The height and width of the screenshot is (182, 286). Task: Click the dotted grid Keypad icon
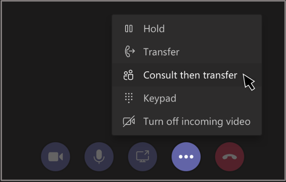tap(129, 99)
